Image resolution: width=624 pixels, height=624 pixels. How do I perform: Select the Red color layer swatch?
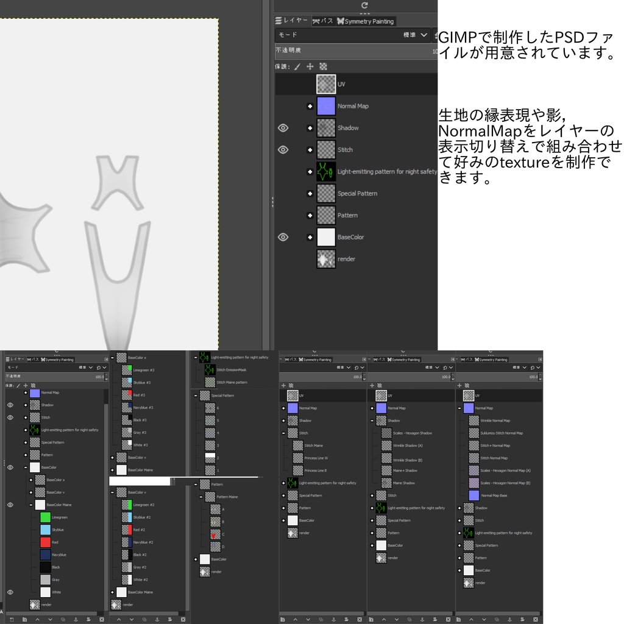coord(45,542)
